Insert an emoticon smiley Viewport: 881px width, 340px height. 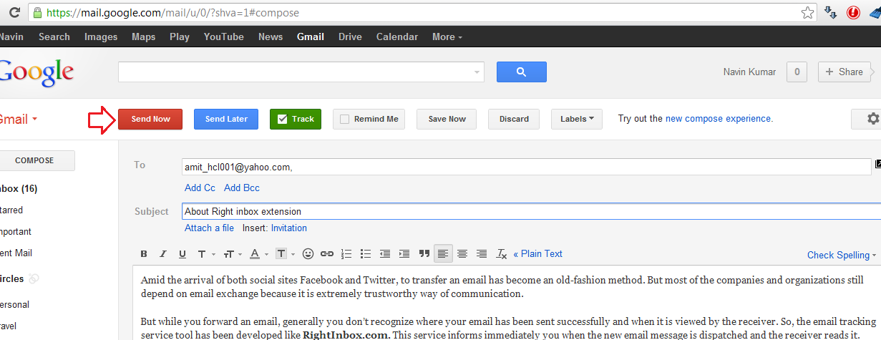coord(308,254)
